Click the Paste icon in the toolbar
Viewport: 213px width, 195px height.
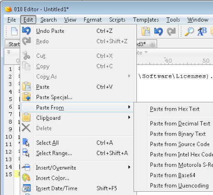tap(146, 31)
